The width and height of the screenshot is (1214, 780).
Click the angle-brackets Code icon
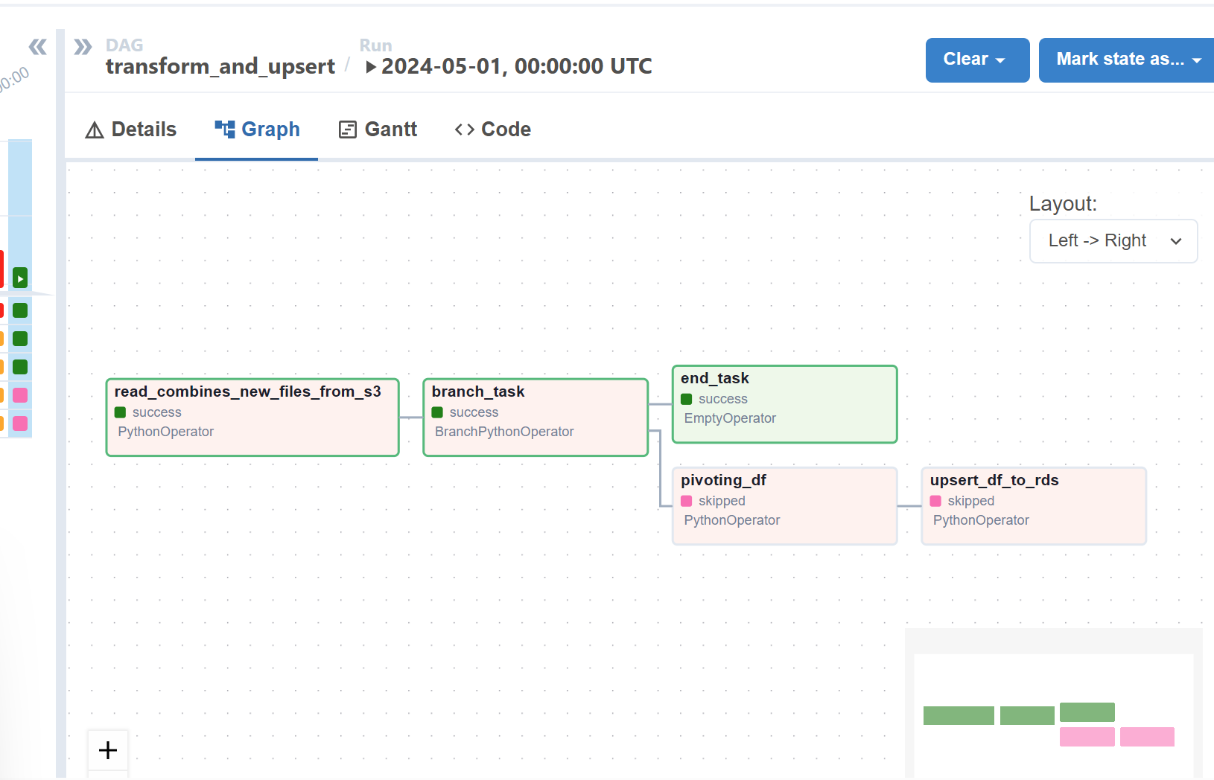(463, 129)
